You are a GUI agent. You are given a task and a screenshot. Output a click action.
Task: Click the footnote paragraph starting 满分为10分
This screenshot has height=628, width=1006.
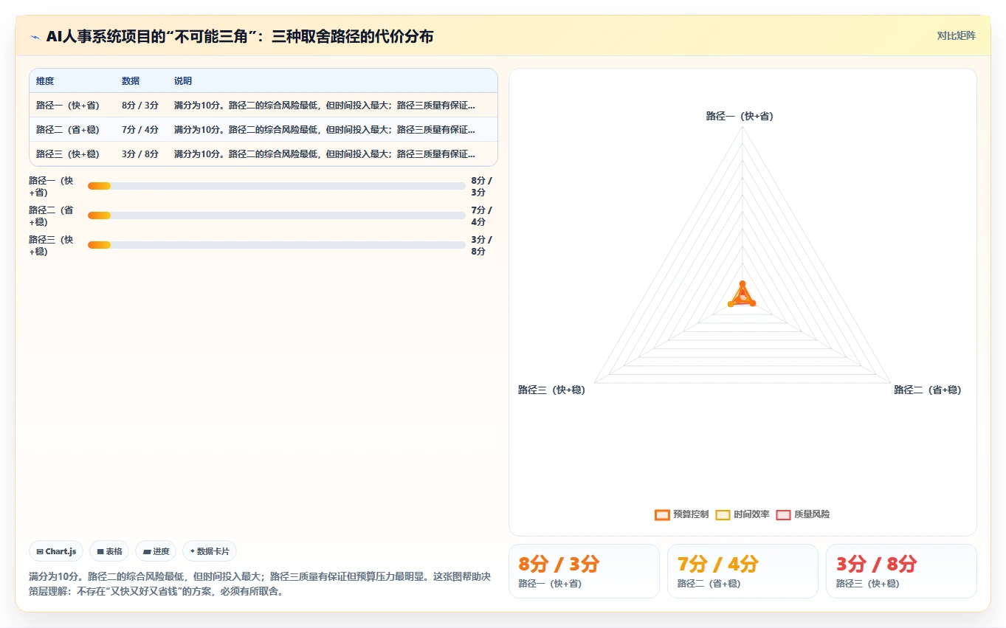click(x=260, y=583)
